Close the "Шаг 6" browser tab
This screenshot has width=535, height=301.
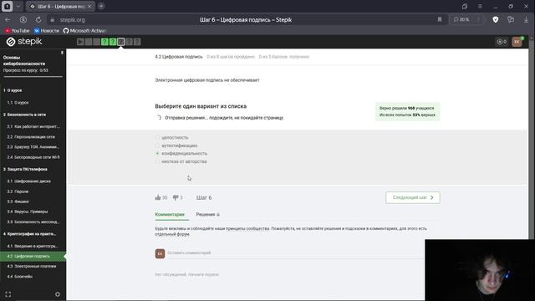(89, 6)
